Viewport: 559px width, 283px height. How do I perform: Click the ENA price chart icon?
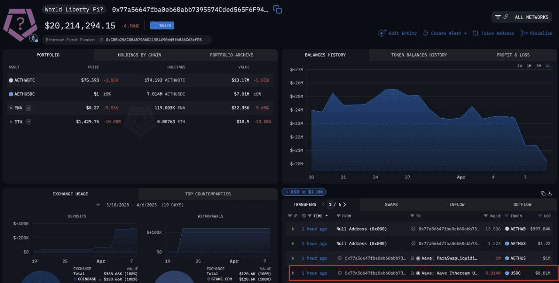(x=28, y=108)
